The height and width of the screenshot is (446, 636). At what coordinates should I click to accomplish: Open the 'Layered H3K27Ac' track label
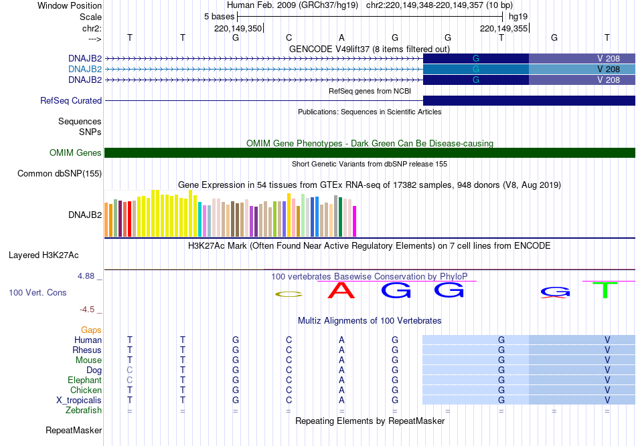(x=44, y=255)
